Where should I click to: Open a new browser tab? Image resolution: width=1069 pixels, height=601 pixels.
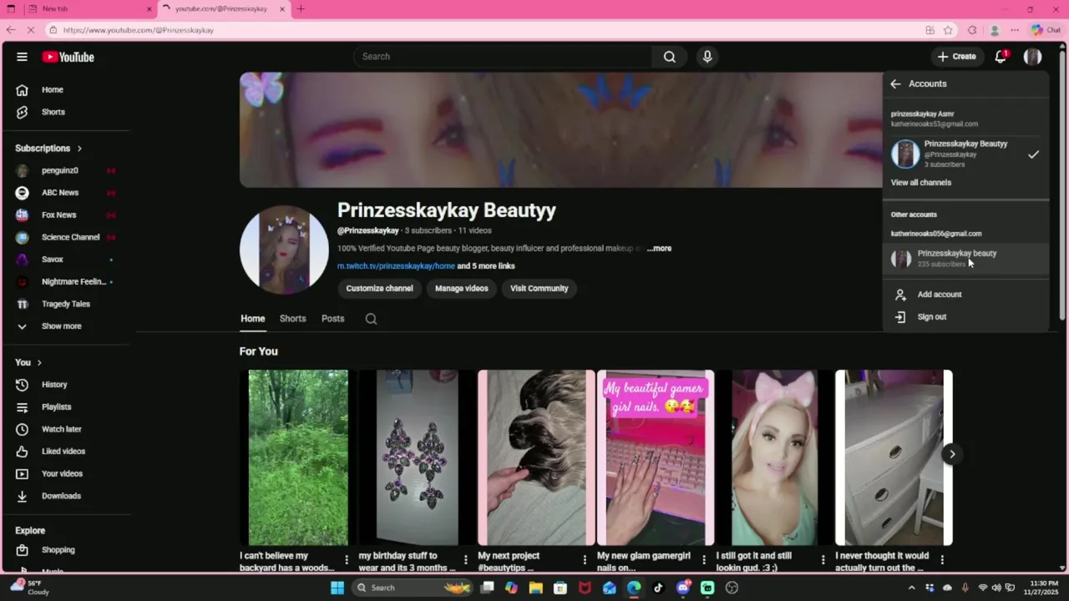click(301, 9)
